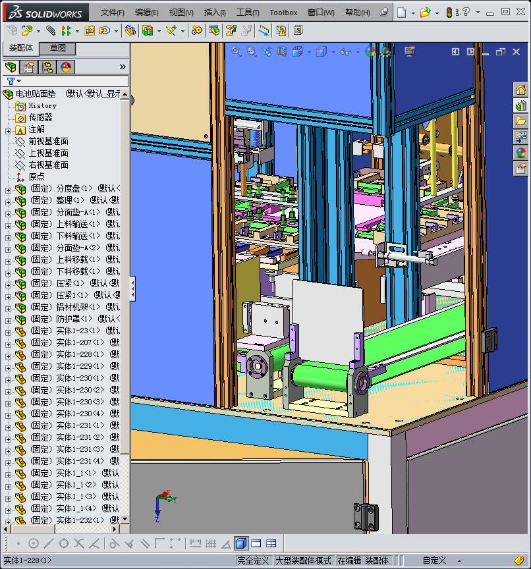This screenshot has height=569, width=531.
Task: Open the View Orientation dropdown arrow
Action: tap(309, 52)
